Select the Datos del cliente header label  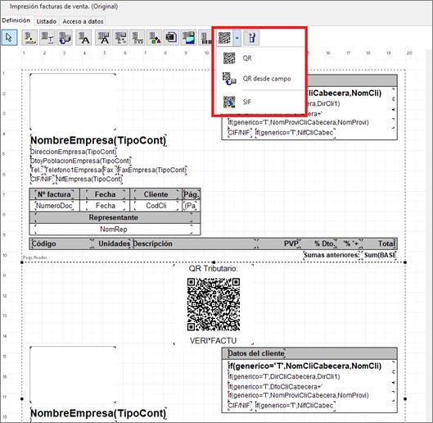[x=256, y=353]
